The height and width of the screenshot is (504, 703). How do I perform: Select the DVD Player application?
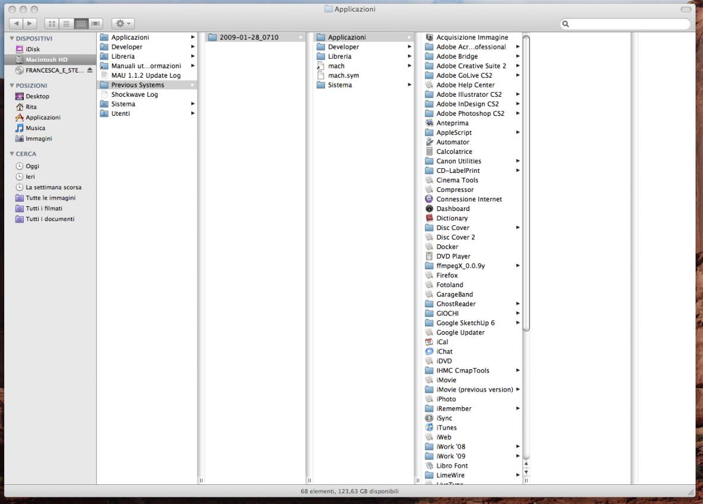tap(472, 256)
